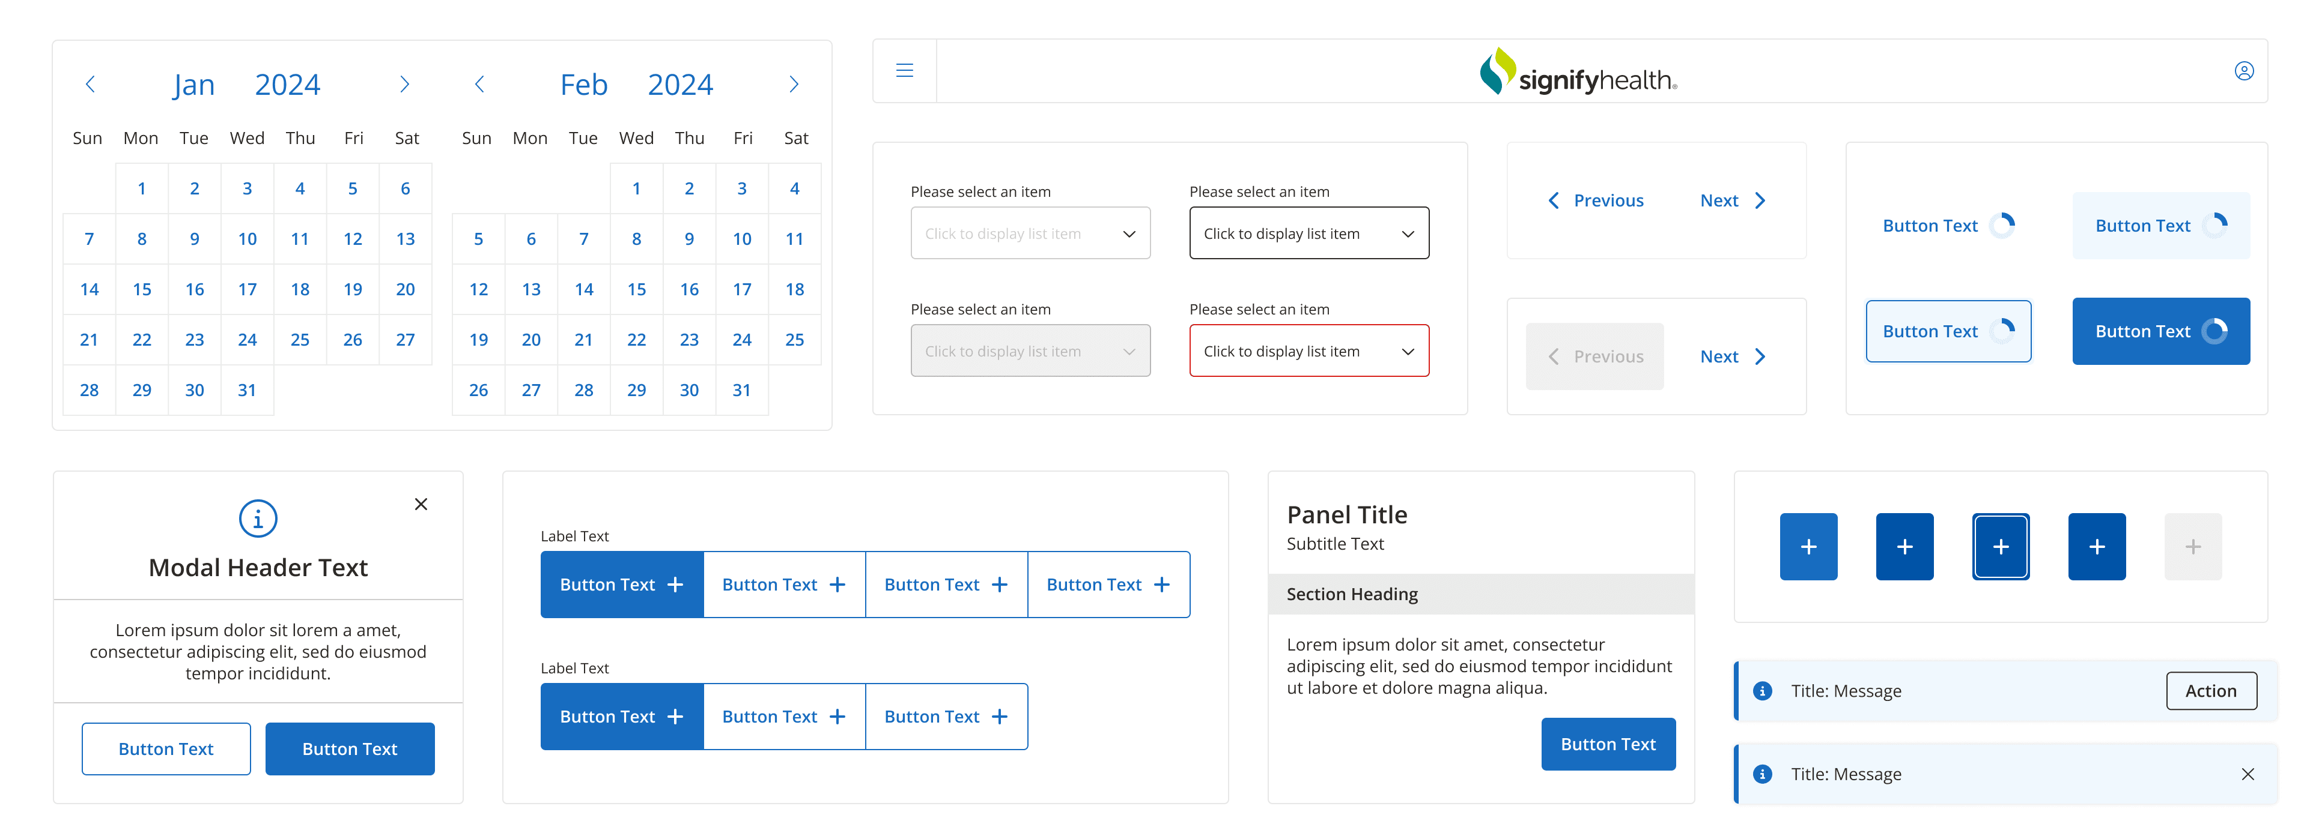
Task: Dismiss the second Title: Message alert
Action: coord(2247,775)
